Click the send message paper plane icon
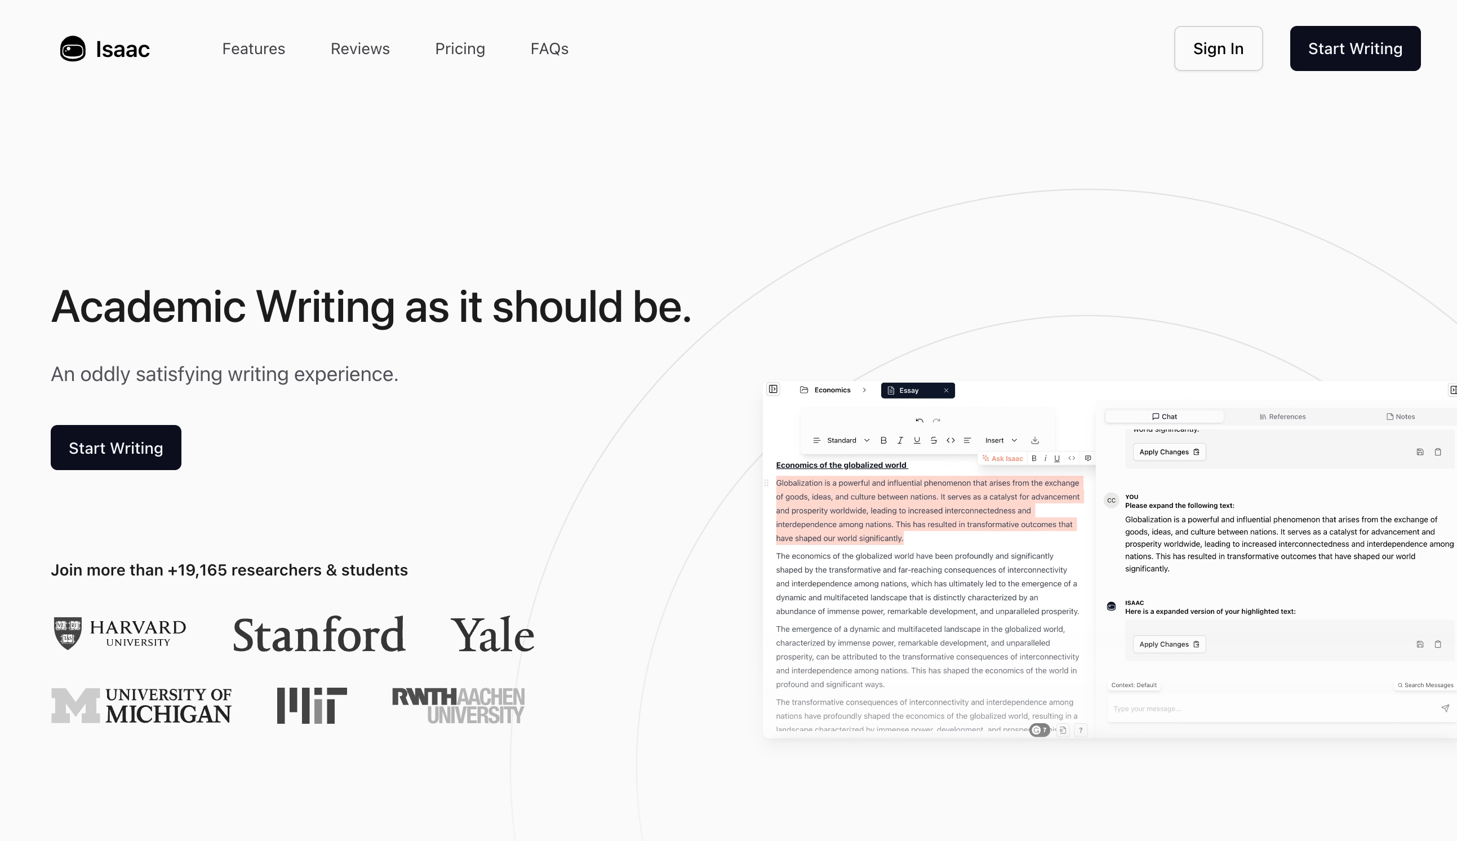The image size is (1457, 841). 1445,708
